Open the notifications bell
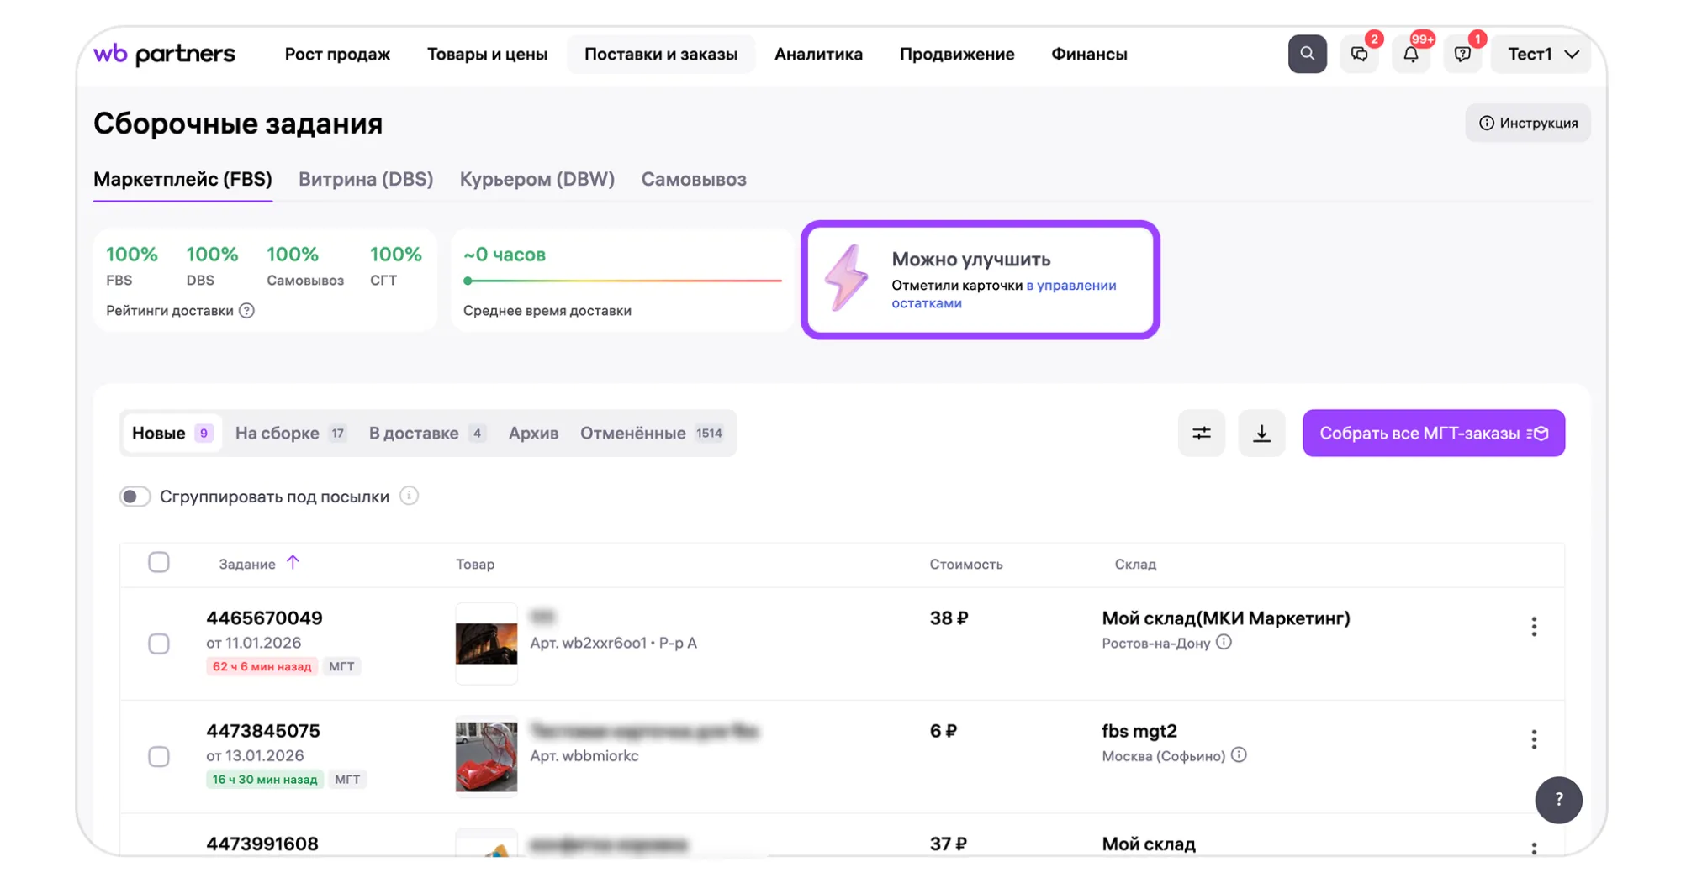Image resolution: width=1681 pixels, height=883 pixels. point(1411,55)
